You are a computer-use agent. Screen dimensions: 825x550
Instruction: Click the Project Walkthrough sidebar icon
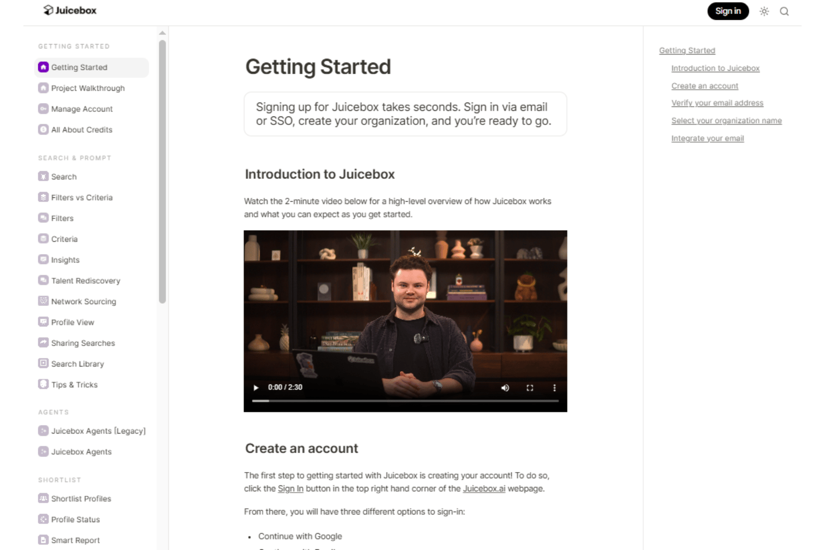click(43, 88)
